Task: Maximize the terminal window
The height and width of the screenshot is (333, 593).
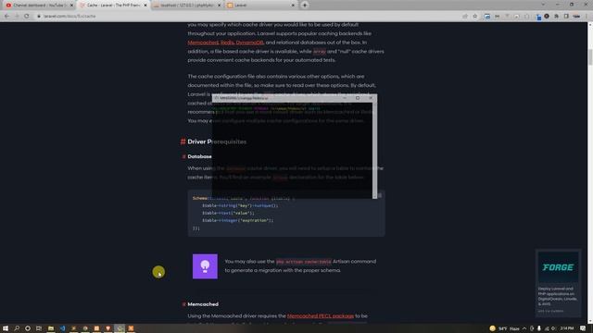Action: click(x=358, y=98)
